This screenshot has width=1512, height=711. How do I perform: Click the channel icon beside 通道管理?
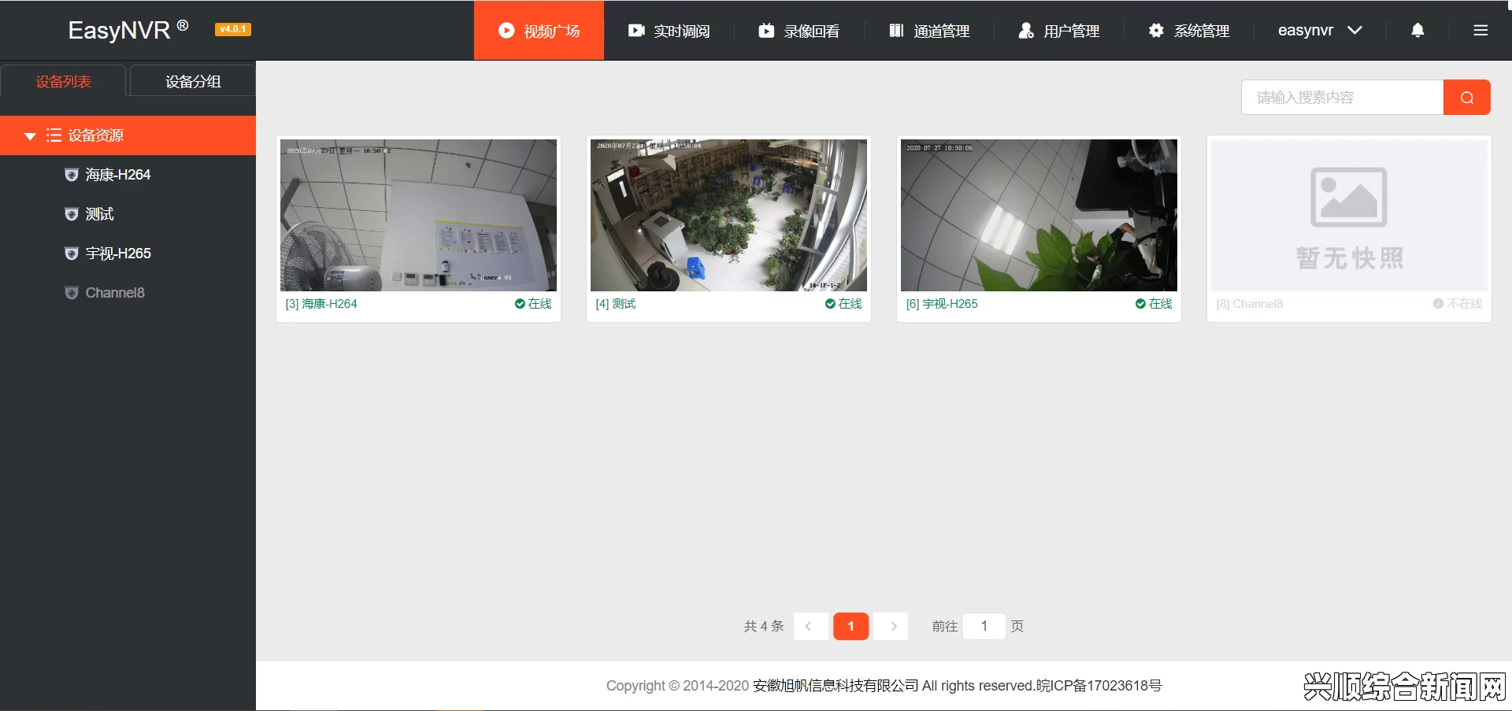(x=896, y=31)
